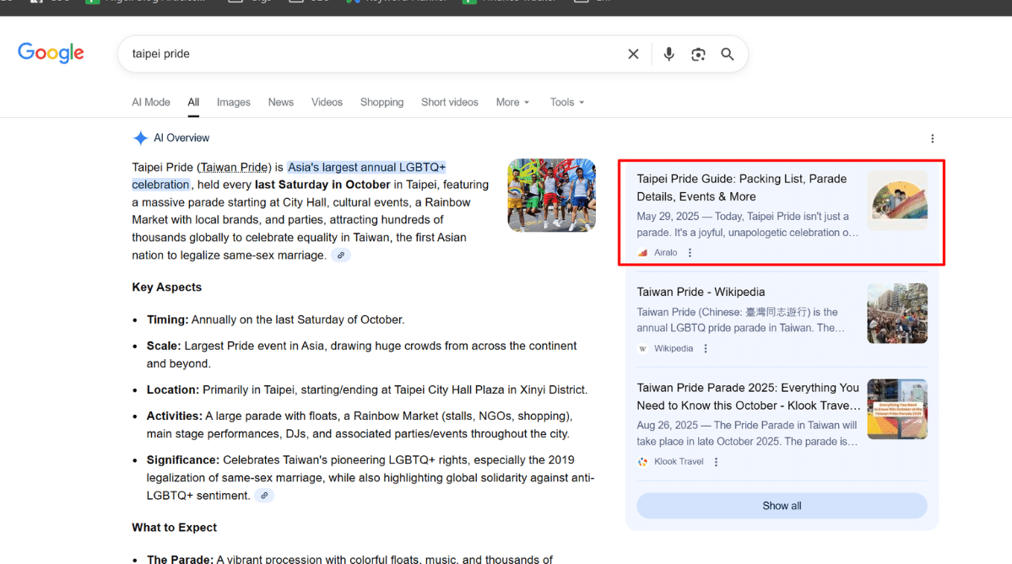Click the 'Show all' sources button

click(x=782, y=506)
